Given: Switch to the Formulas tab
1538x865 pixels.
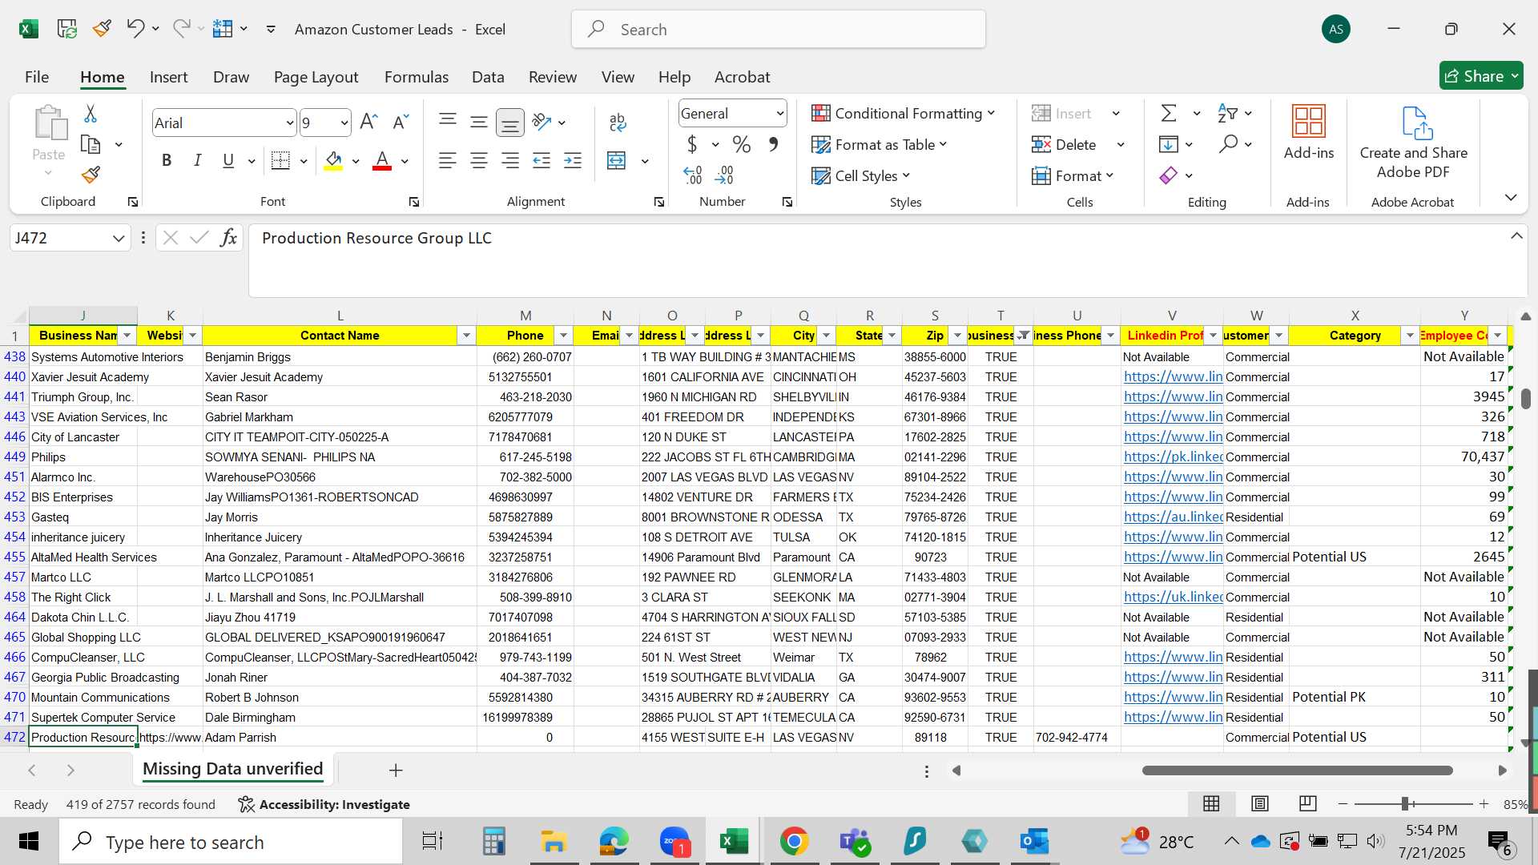Looking at the screenshot, I should point(417,77).
